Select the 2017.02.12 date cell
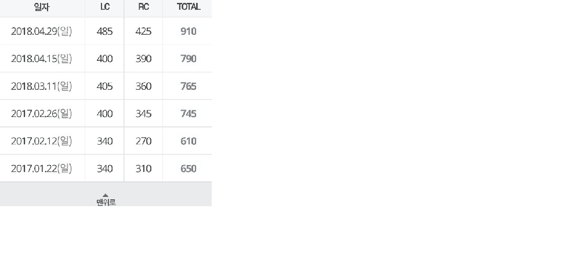Viewport: 580px width, 263px height. 41,141
